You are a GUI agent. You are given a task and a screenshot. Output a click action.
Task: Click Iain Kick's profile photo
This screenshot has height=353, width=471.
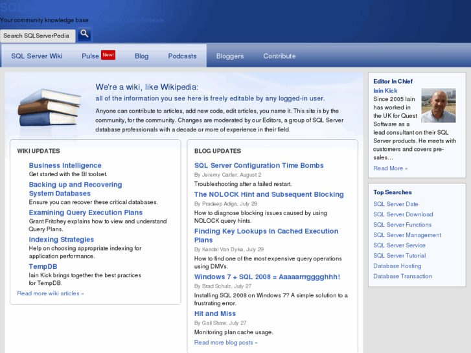pyautogui.click(x=438, y=106)
